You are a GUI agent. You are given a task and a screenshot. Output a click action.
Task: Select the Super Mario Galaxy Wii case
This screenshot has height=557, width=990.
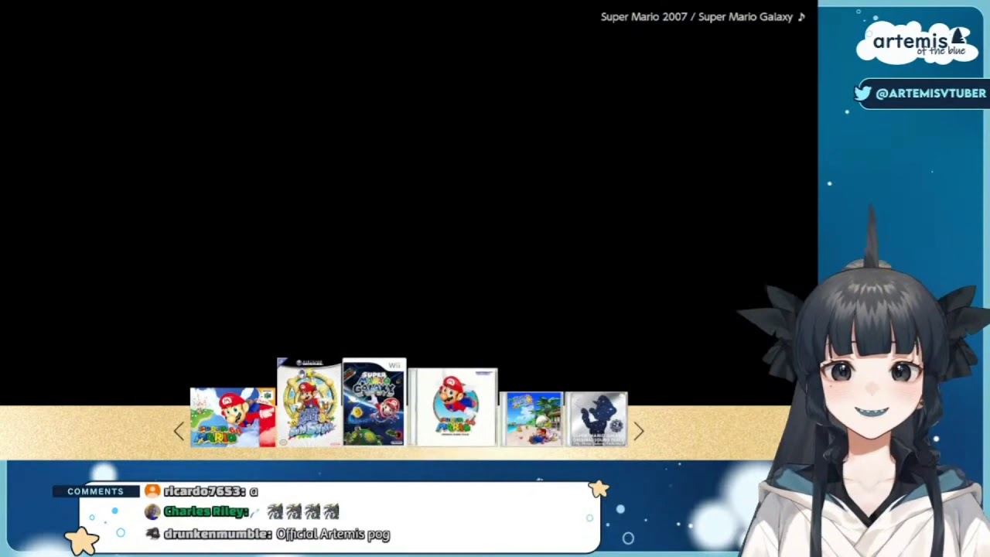pos(374,402)
